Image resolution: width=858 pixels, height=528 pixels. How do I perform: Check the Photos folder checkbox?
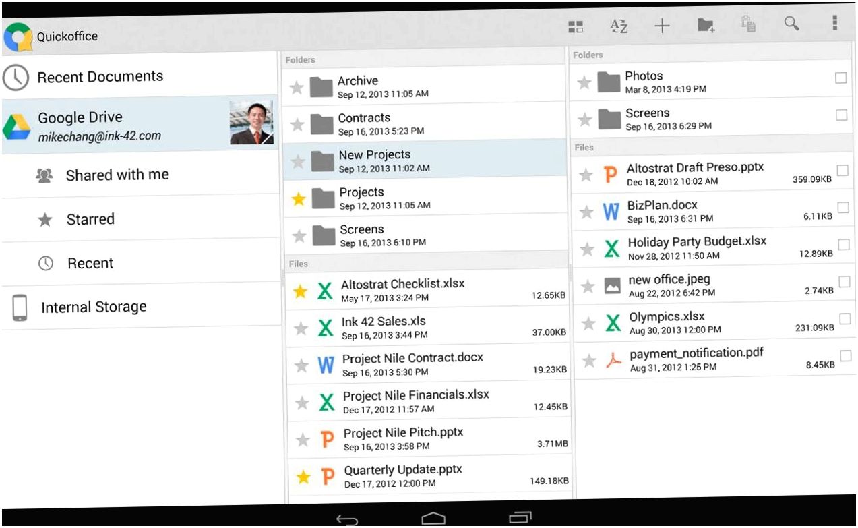tap(840, 78)
